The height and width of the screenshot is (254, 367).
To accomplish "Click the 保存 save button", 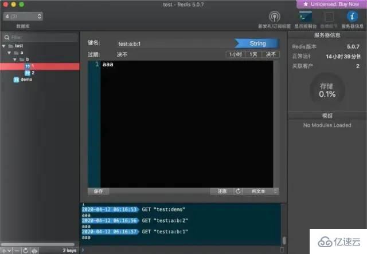I will (98, 191).
